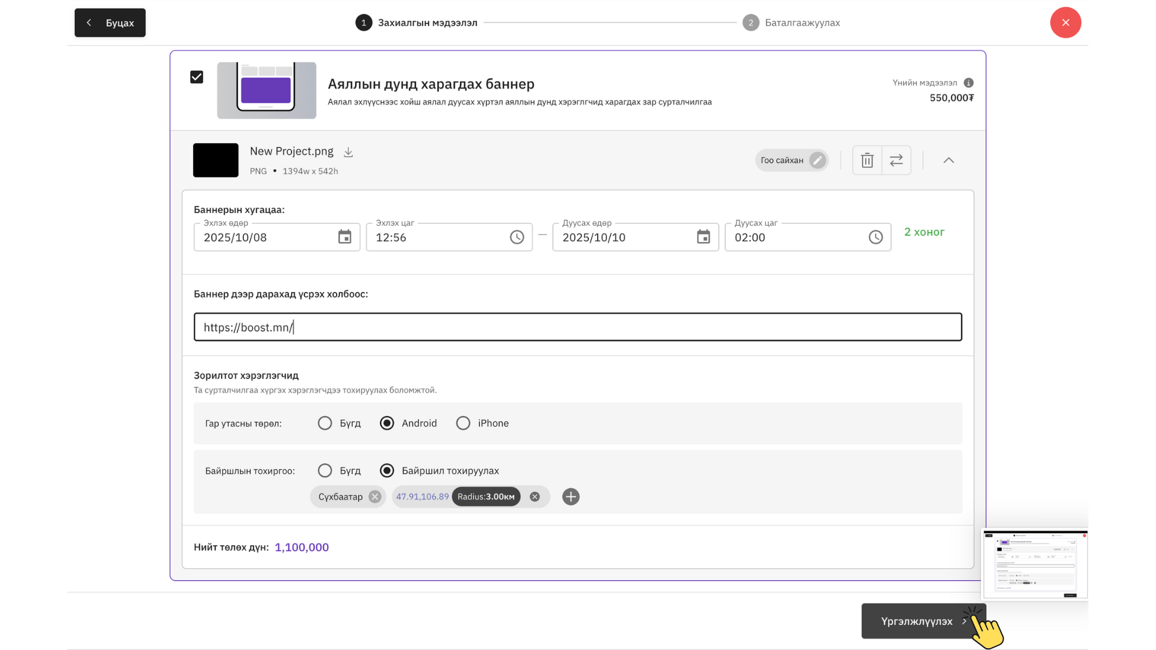Open price info icon near Үнийн мэдээлэл
The height and width of the screenshot is (650, 1156).
tap(968, 82)
